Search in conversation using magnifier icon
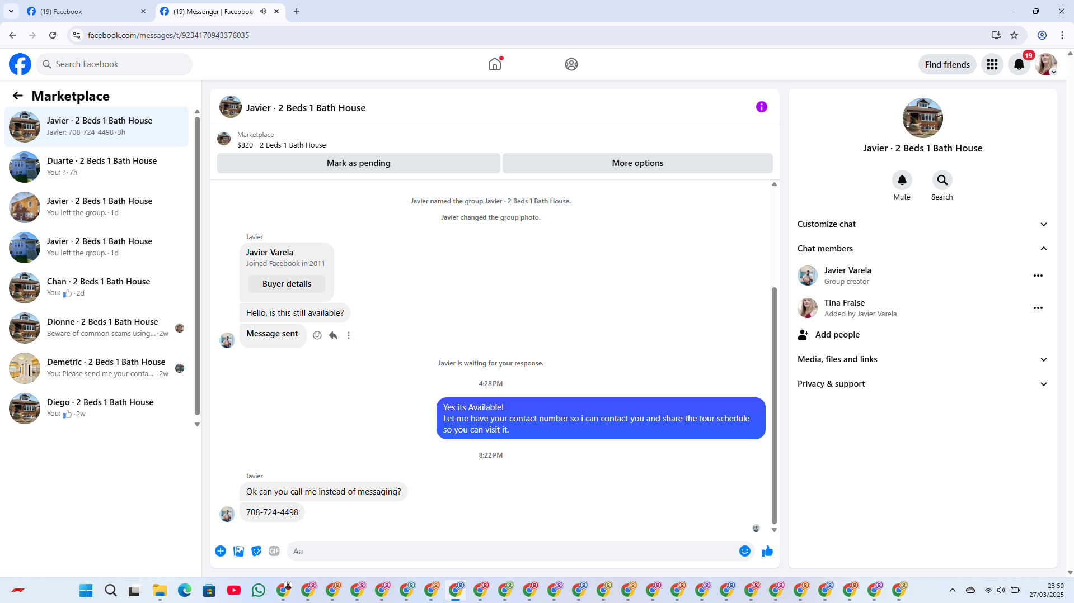1074x603 pixels. coord(942,180)
